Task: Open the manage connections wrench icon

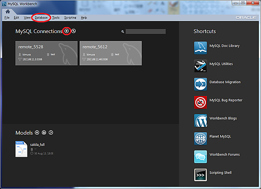Action: point(74,31)
